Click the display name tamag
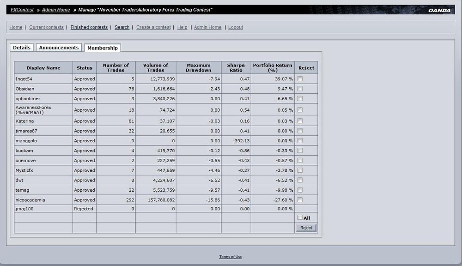This screenshot has width=462, height=266. 22,190
